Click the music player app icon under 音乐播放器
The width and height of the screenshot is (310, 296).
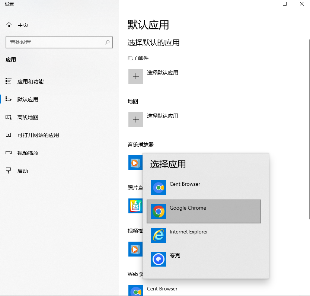click(x=135, y=163)
